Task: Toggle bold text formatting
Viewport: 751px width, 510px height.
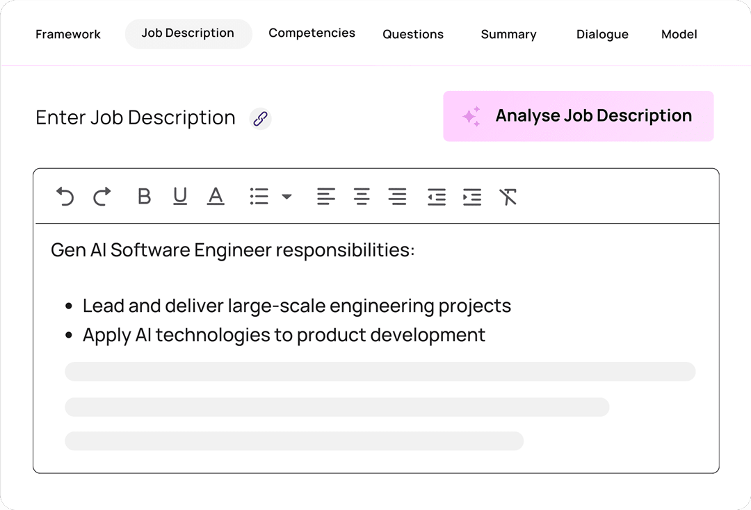Action: click(144, 197)
